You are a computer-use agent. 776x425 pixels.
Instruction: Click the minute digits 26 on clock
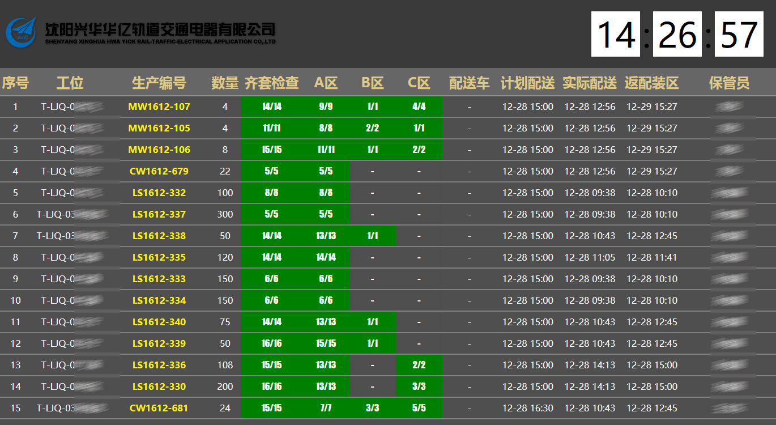(677, 34)
